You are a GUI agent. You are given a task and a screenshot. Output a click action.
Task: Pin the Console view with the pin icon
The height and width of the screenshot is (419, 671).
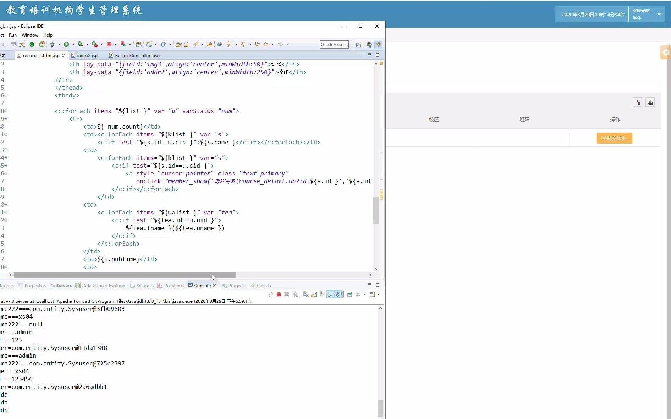coord(350,294)
